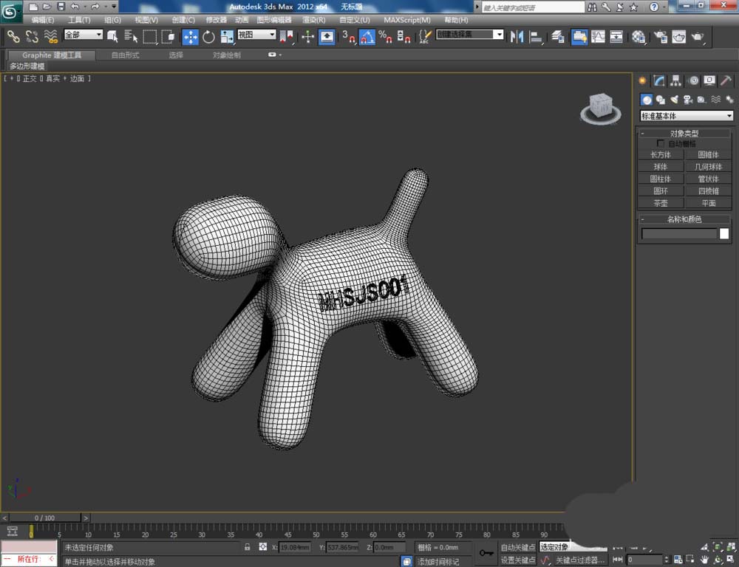Switch to Cameras category icon
The image size is (739, 567).
[687, 100]
